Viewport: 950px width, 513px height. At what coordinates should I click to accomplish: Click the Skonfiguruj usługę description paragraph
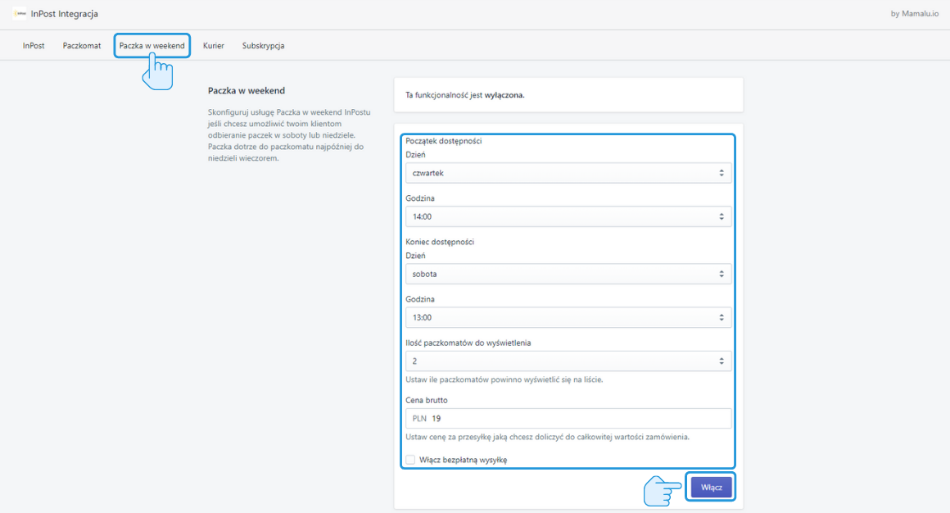point(289,135)
